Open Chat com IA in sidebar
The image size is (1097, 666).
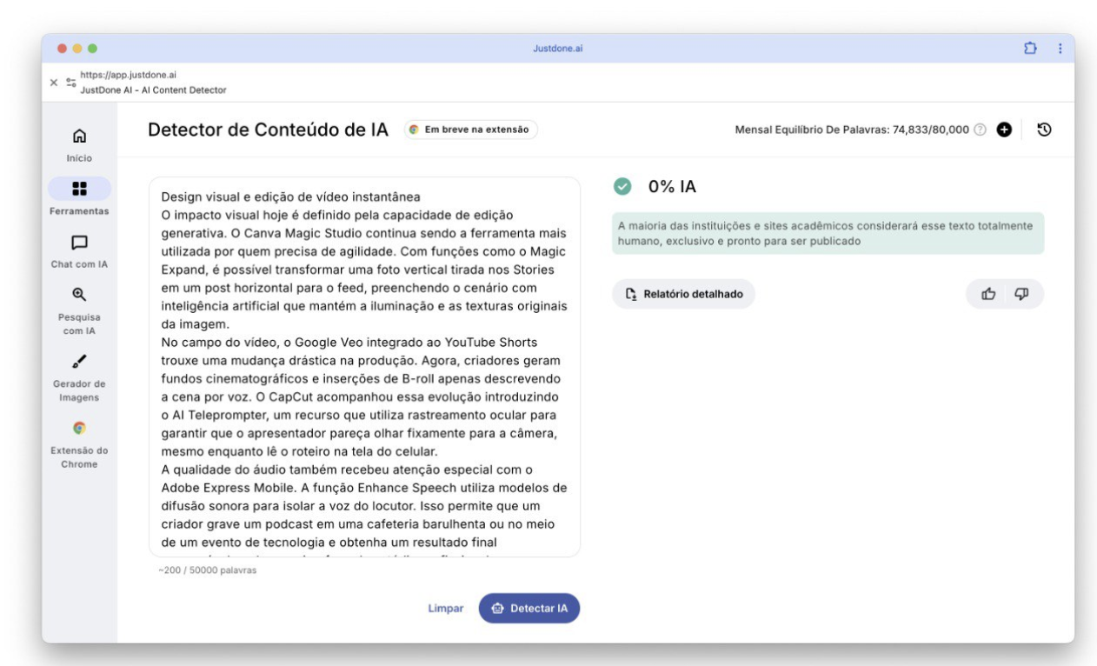pyautogui.click(x=79, y=242)
